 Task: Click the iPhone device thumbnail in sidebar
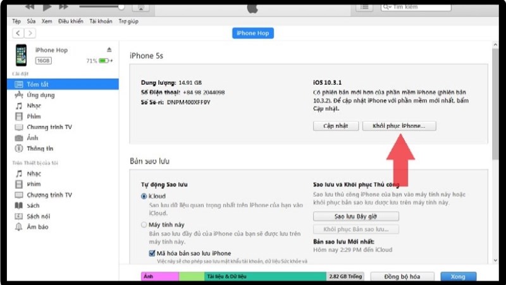(22, 55)
